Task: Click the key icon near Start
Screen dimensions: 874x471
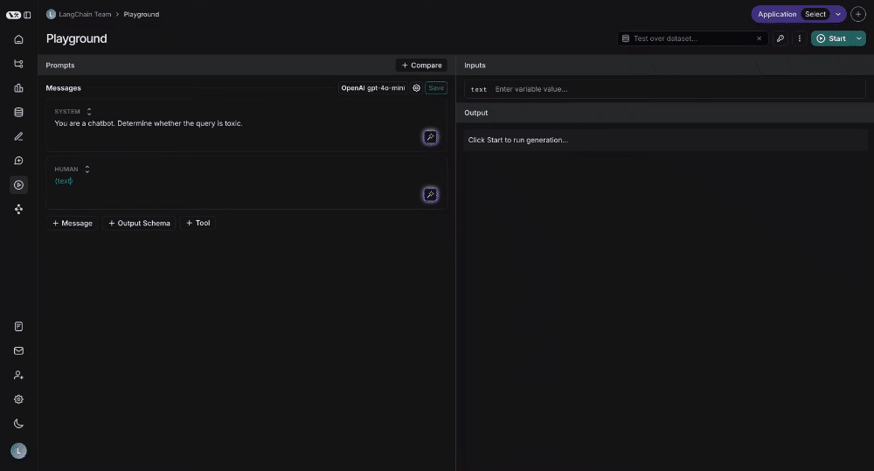Action: tap(780, 38)
